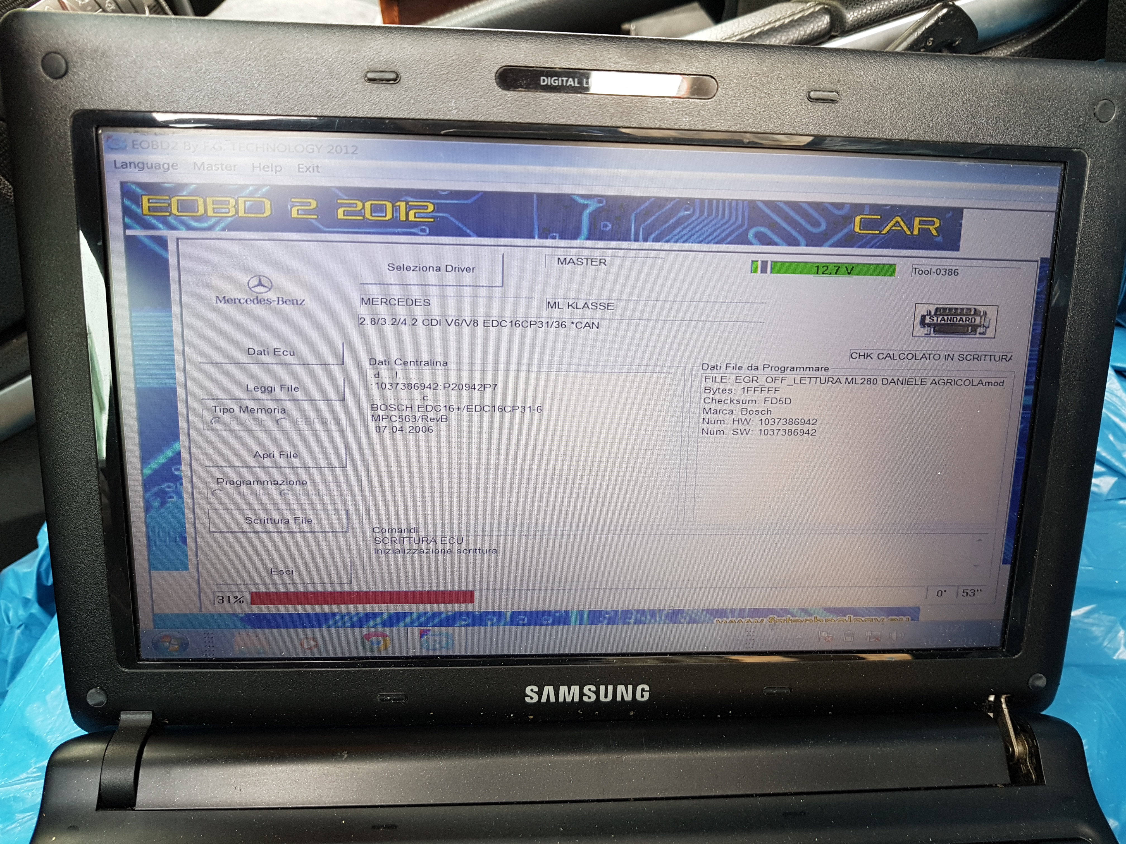
Task: Click CHK CALCOLATO IN SCRITTURA field
Action: (931, 357)
